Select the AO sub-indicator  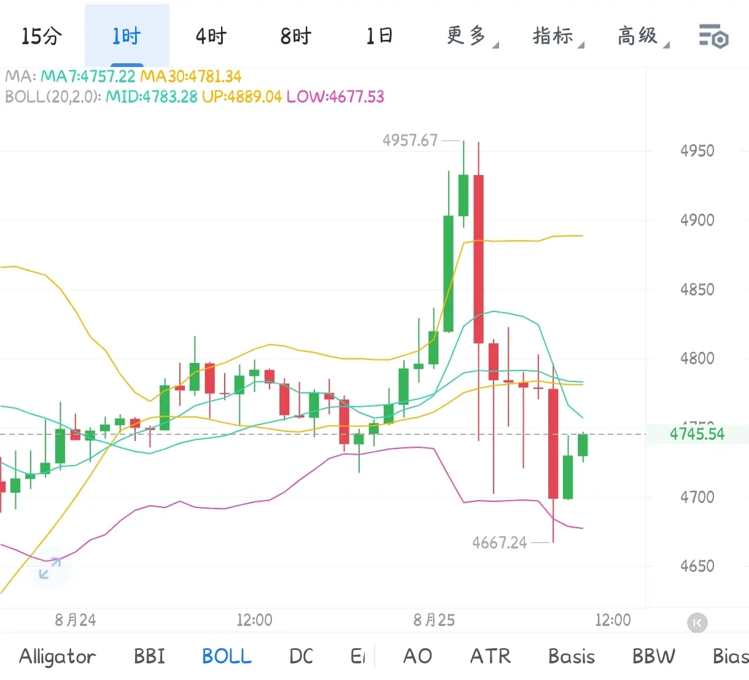(418, 656)
